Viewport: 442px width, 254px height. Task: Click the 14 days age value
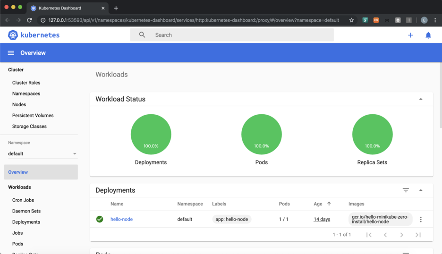322,219
